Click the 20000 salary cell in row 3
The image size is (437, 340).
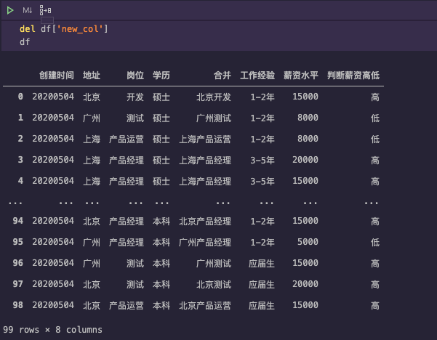tap(305, 160)
